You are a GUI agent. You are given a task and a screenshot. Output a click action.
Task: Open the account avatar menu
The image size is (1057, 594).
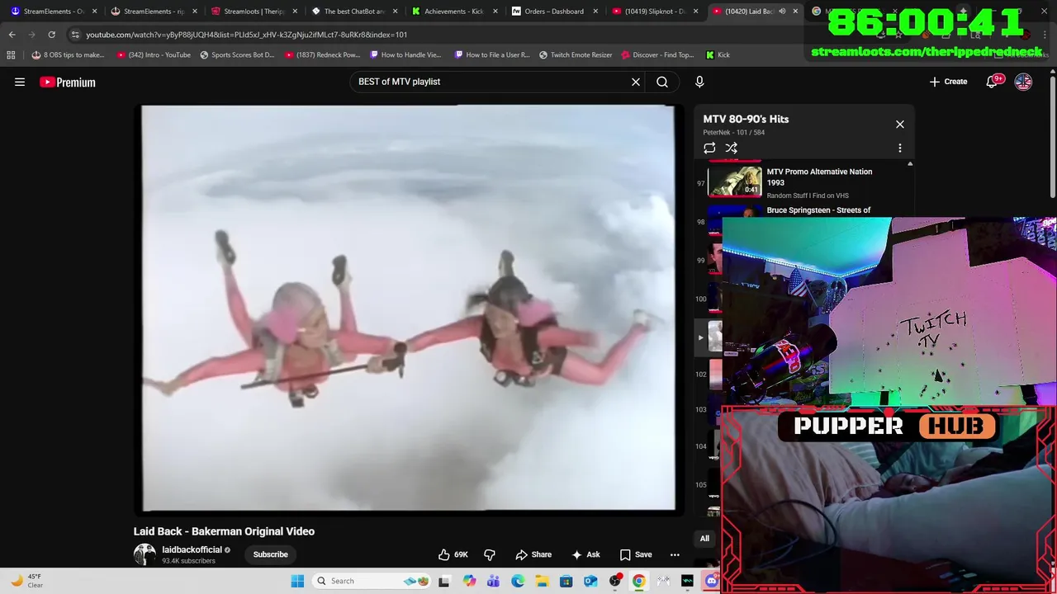pos(1023,82)
